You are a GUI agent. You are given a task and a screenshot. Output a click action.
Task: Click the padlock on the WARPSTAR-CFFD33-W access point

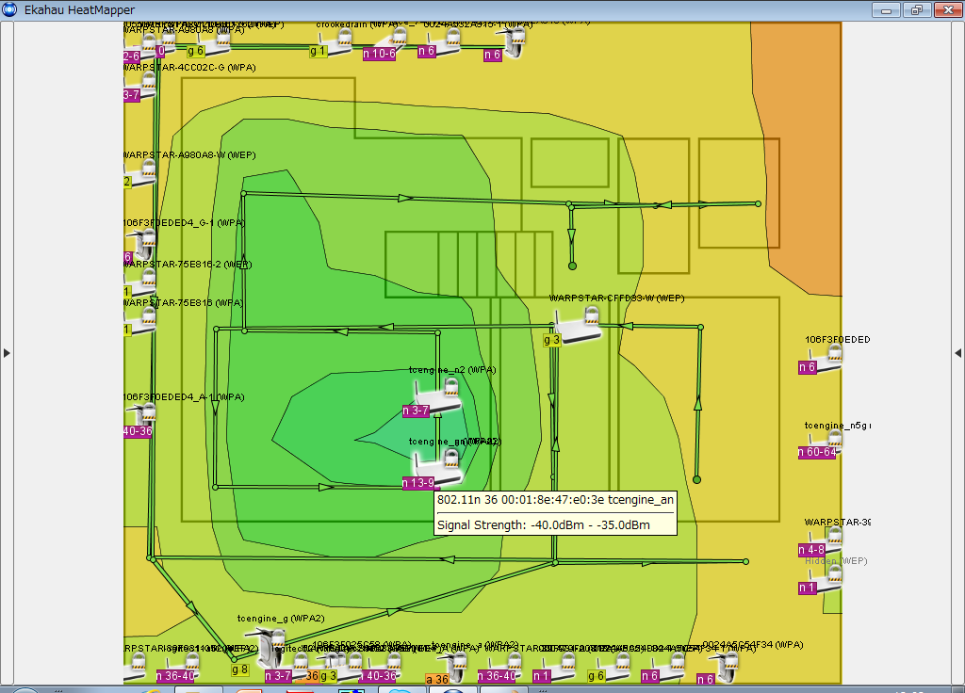click(592, 314)
